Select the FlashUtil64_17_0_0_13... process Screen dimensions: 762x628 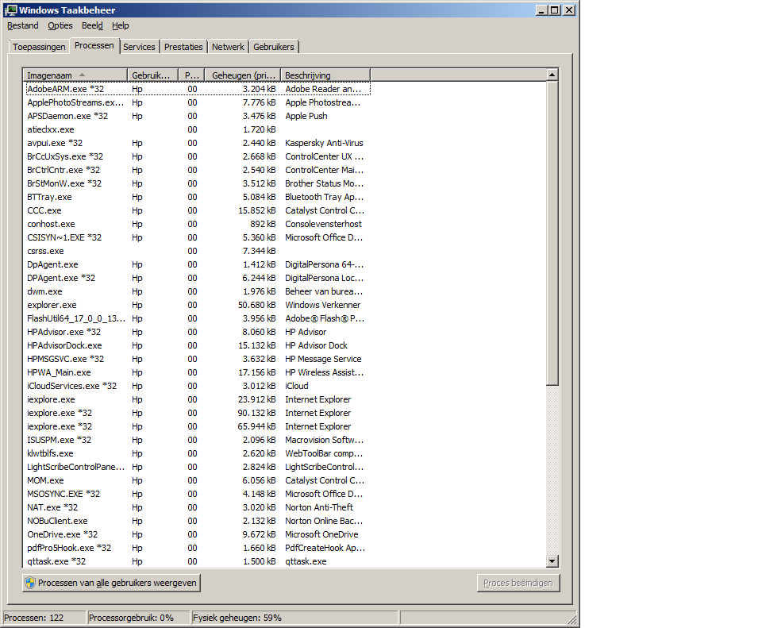click(198, 318)
